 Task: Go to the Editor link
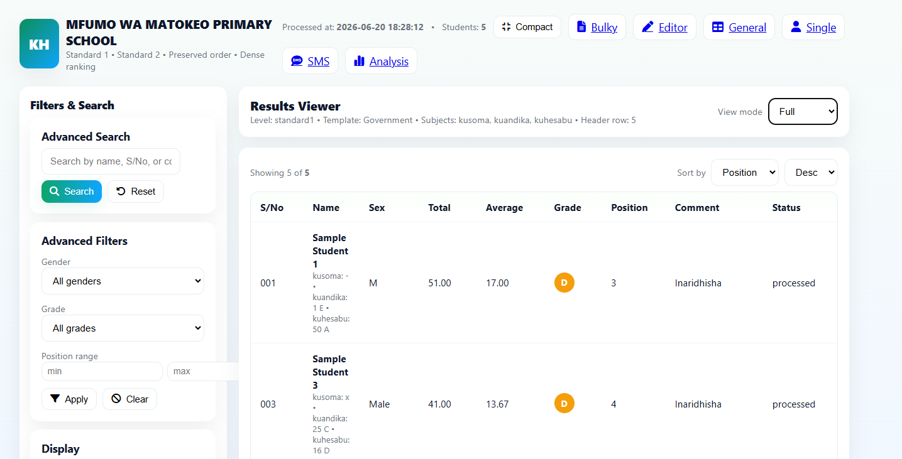[665, 27]
